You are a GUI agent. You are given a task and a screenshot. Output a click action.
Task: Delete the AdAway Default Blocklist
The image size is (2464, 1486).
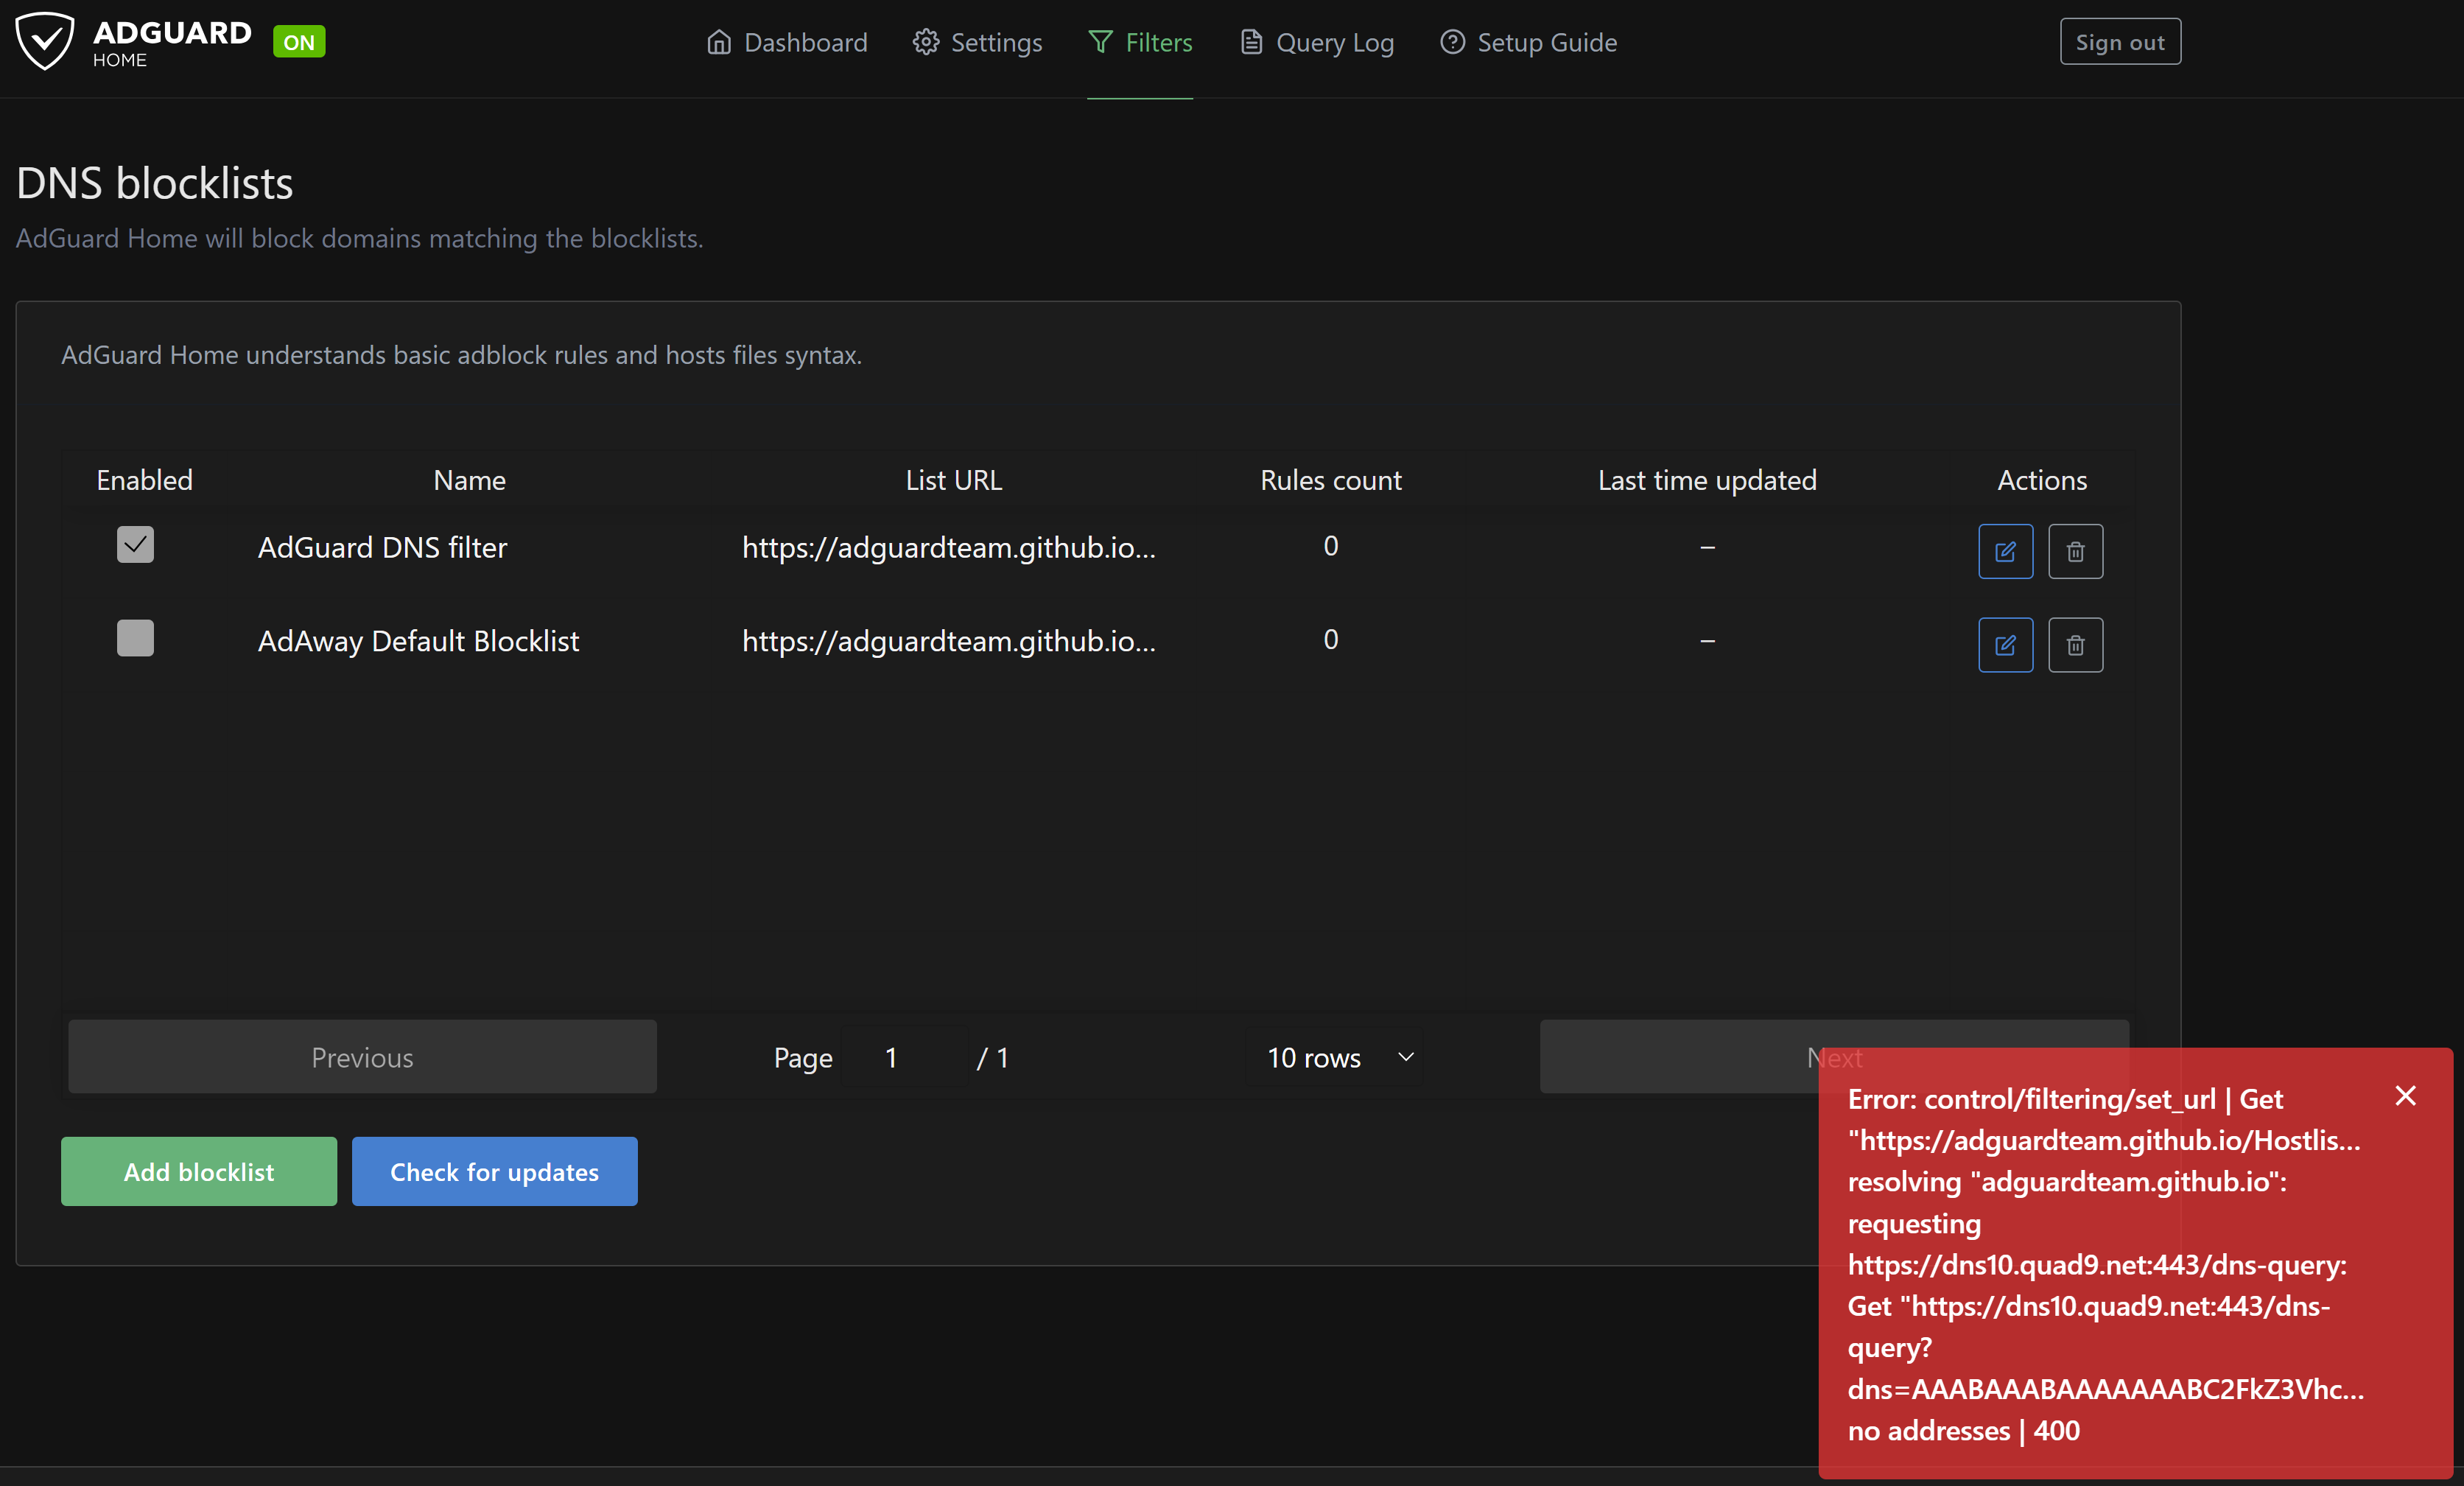2075,645
